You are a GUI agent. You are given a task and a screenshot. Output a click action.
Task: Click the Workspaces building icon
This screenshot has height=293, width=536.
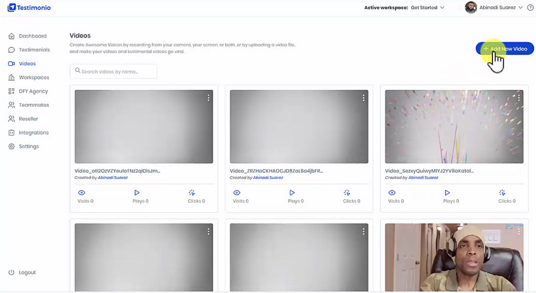click(11, 77)
